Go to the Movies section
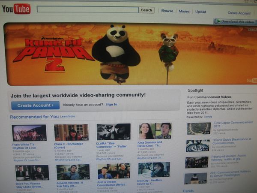This screenshot has width=257, height=193. coord(184,11)
